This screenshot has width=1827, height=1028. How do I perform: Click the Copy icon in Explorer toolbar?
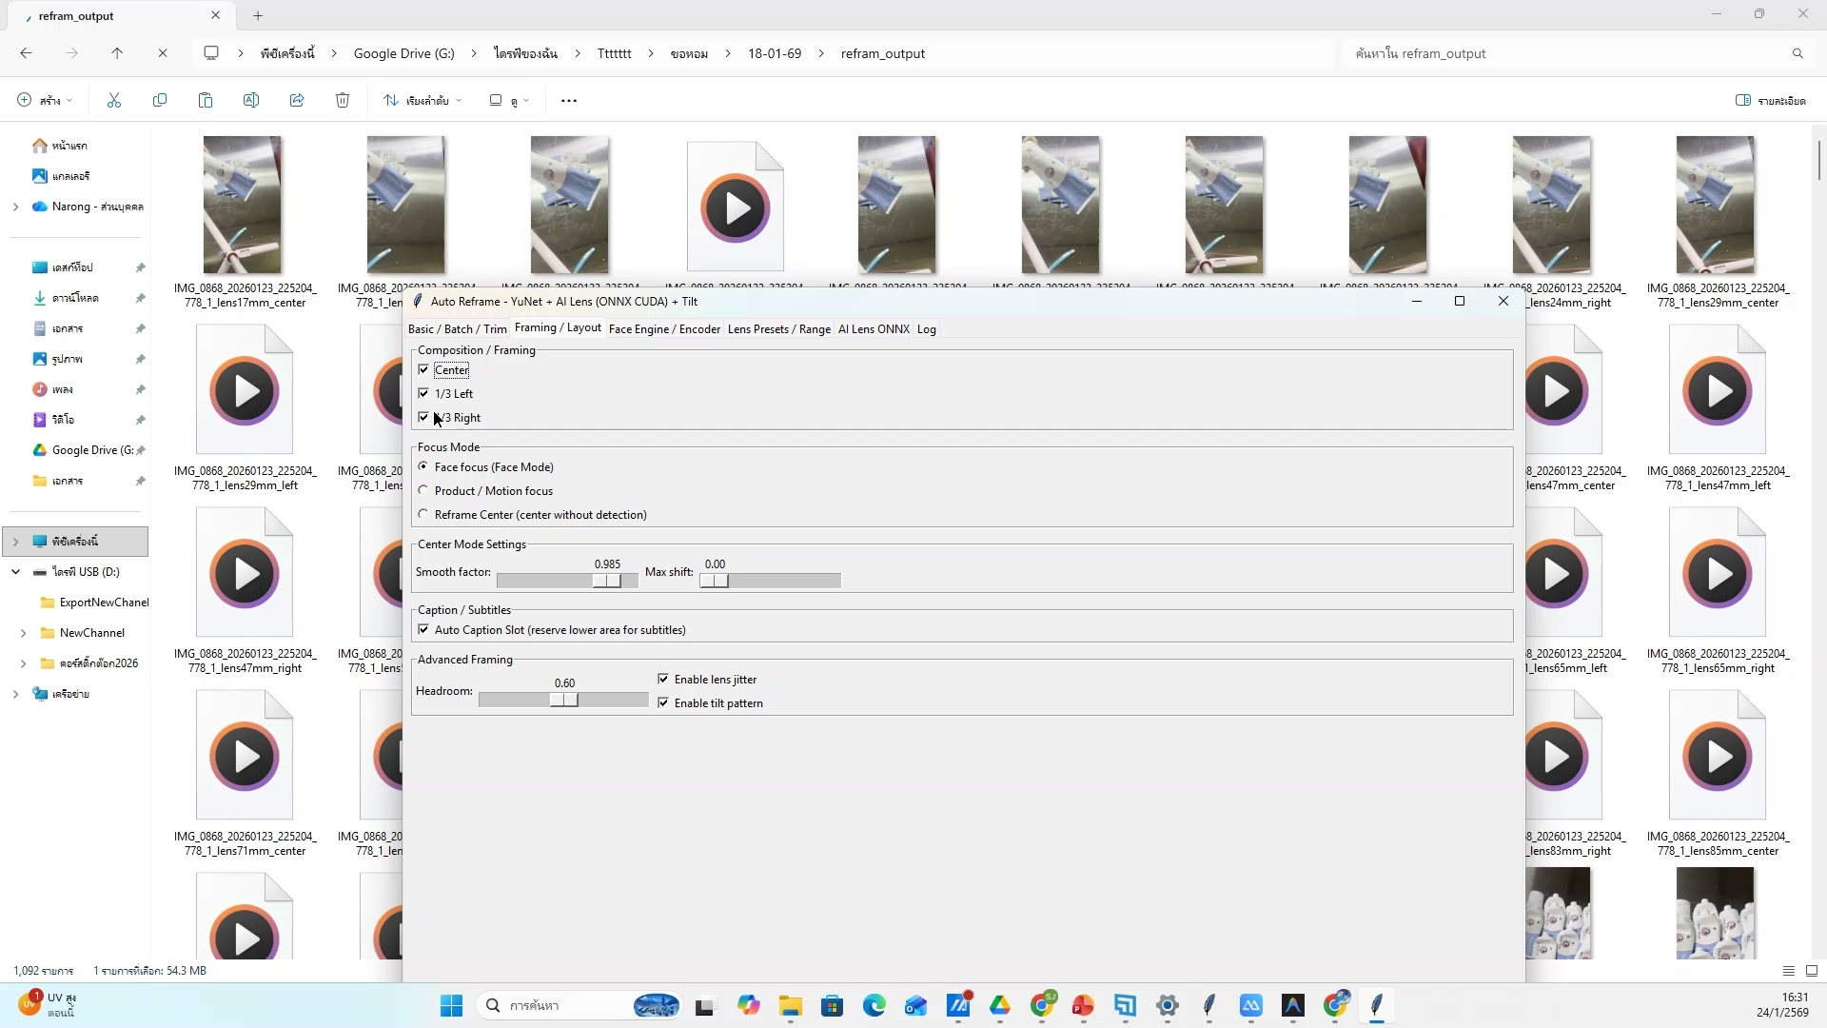160,100
